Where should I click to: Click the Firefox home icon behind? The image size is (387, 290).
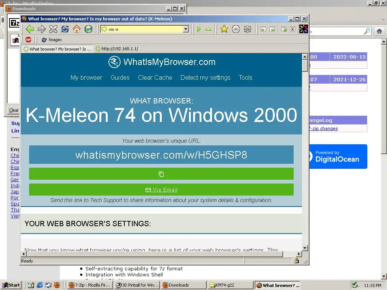[x=379, y=31]
